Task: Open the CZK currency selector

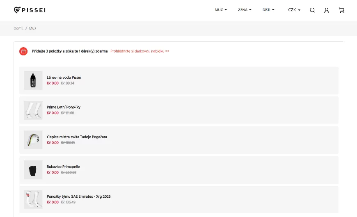Action: tap(294, 10)
